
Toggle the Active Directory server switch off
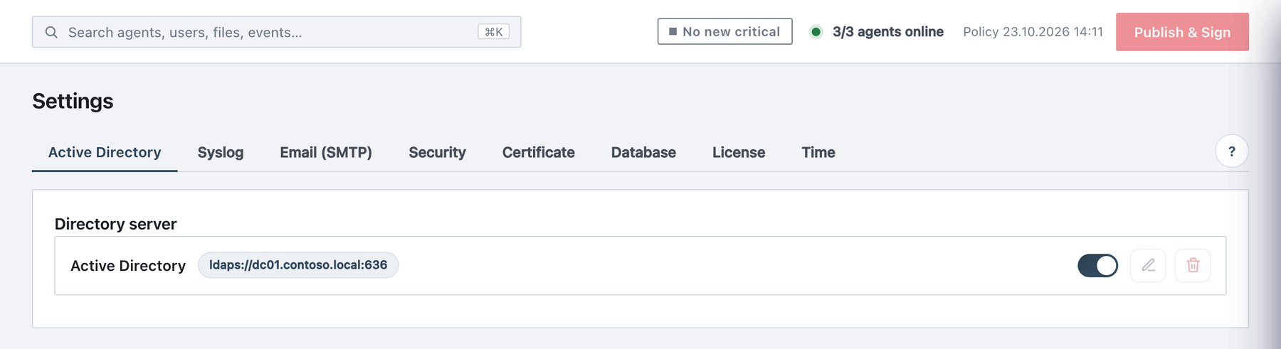click(x=1097, y=265)
